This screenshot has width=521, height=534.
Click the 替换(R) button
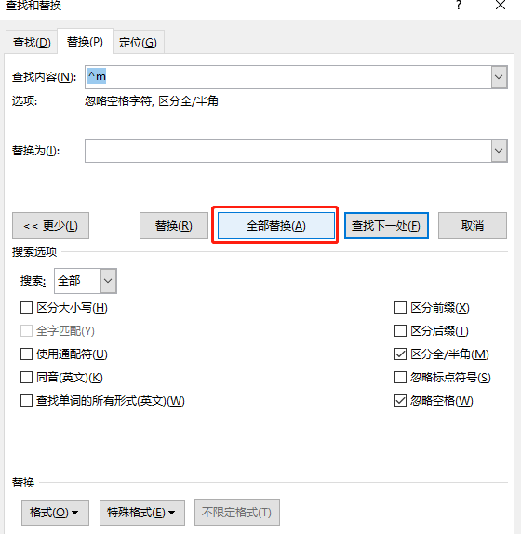[174, 225]
